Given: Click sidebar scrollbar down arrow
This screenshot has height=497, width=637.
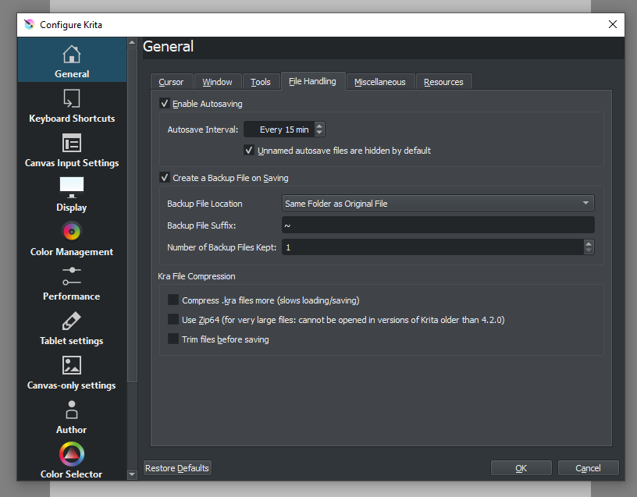Looking at the screenshot, I should 132,474.
